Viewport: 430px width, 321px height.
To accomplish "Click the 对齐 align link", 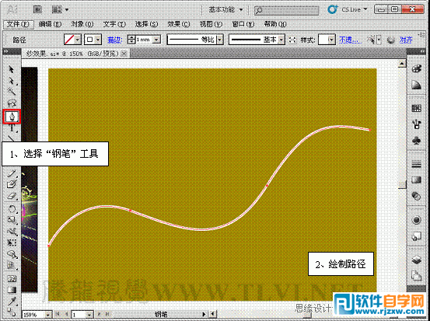I will [406, 40].
